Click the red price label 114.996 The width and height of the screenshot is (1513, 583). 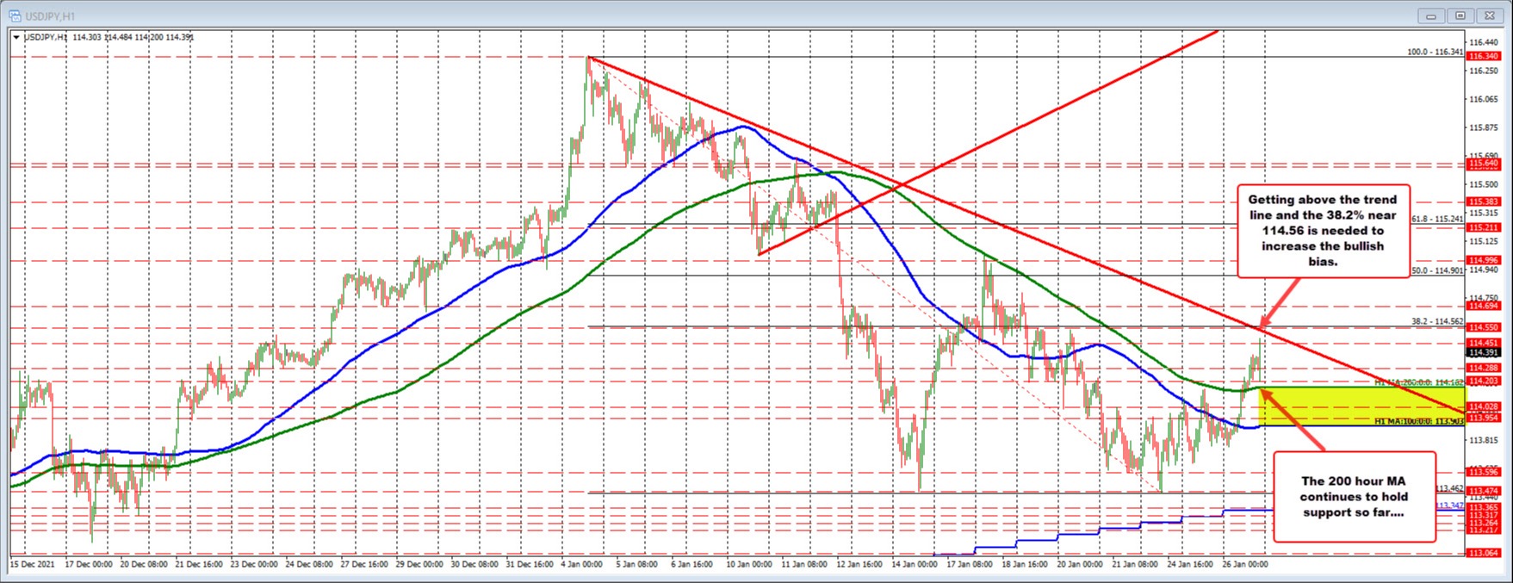(x=1483, y=260)
